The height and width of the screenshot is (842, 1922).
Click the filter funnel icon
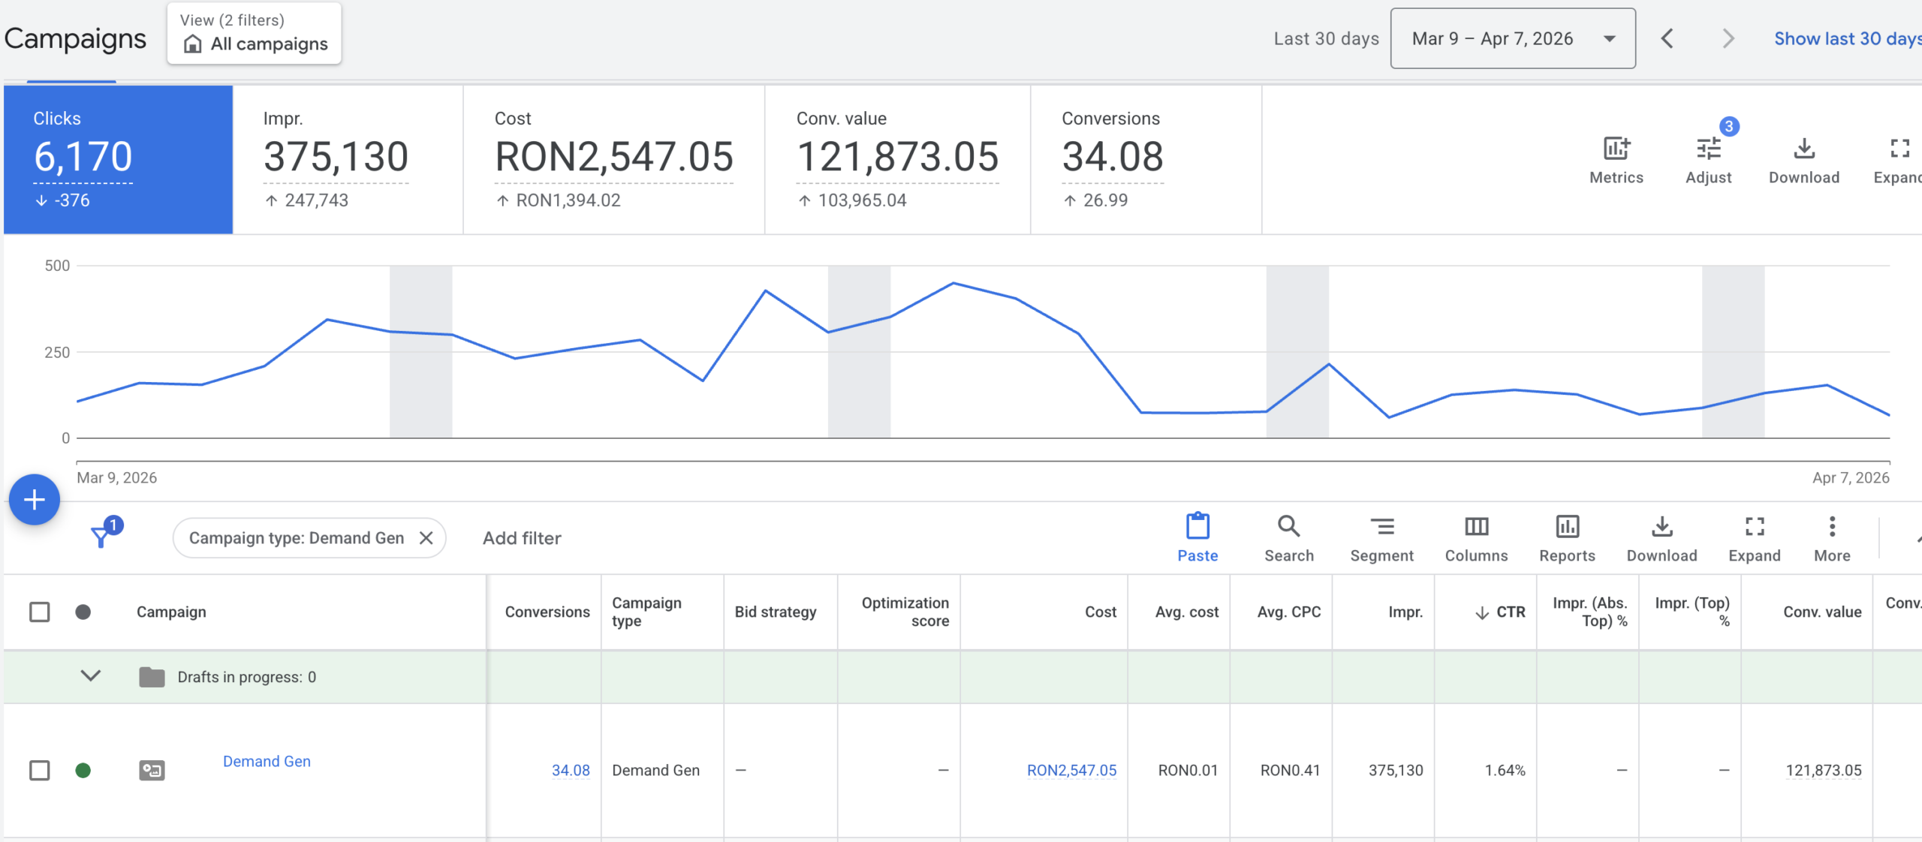pos(101,537)
